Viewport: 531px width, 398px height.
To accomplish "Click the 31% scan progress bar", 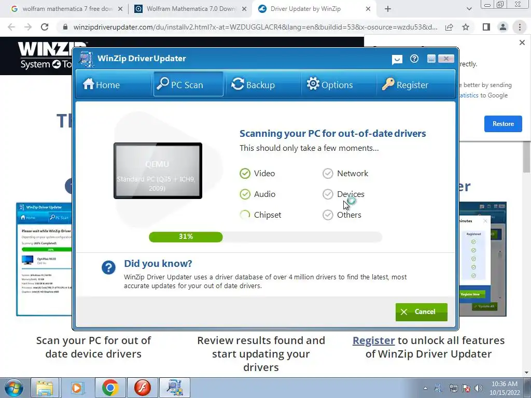I will pyautogui.click(x=265, y=237).
